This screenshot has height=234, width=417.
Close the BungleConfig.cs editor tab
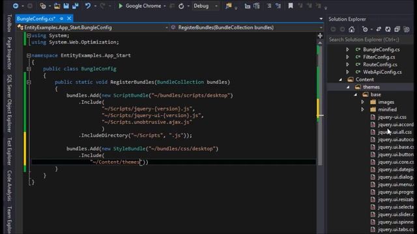(69, 19)
